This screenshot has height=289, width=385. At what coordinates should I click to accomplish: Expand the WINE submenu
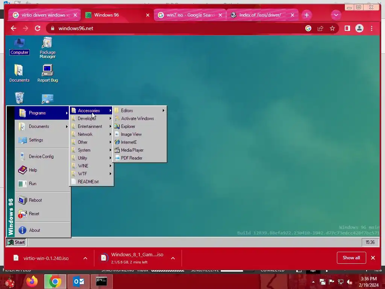[91, 166]
